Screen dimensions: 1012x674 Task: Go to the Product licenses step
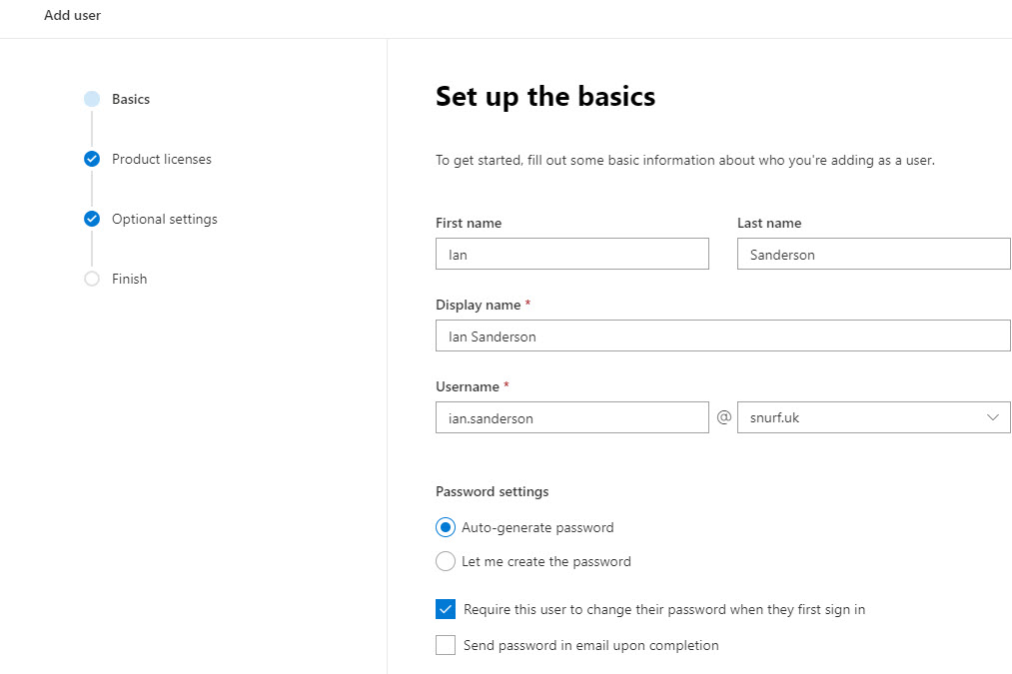[162, 159]
